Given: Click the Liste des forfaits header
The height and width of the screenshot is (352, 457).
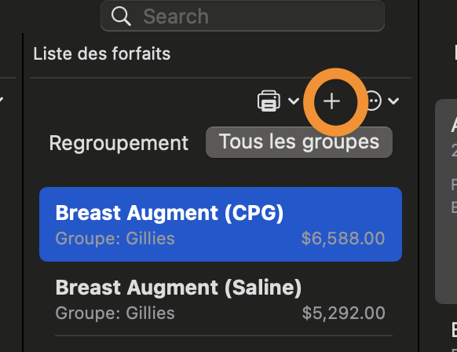Looking at the screenshot, I should [x=102, y=53].
